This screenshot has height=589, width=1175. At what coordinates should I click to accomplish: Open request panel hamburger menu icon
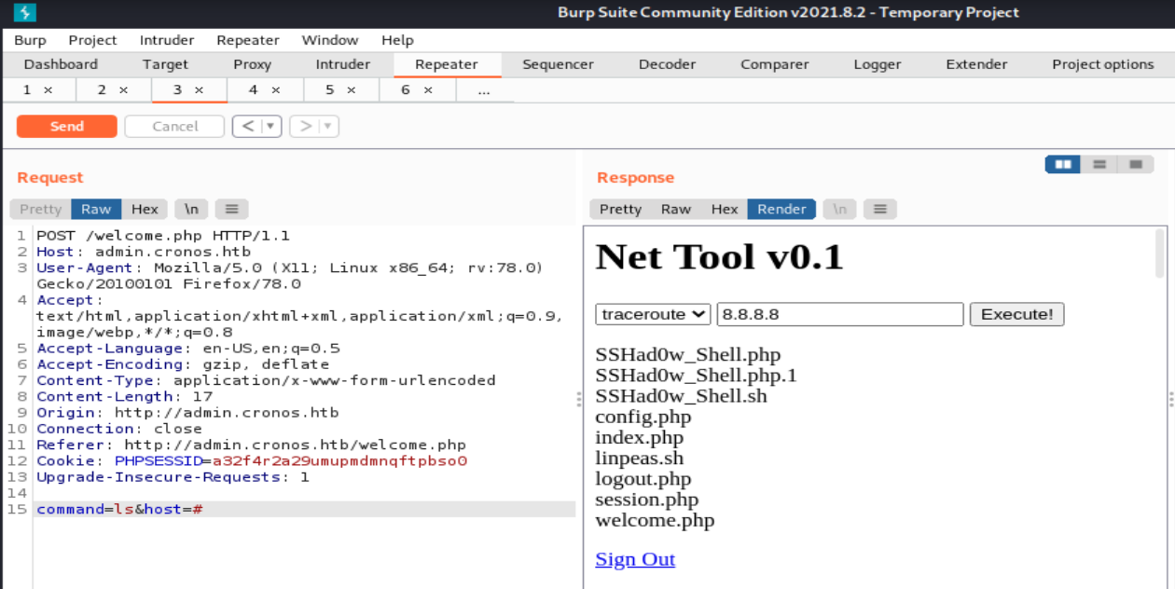(x=232, y=209)
